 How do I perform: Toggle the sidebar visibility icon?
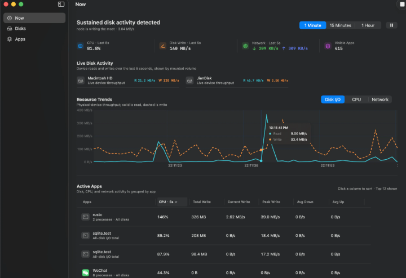pos(61,4)
